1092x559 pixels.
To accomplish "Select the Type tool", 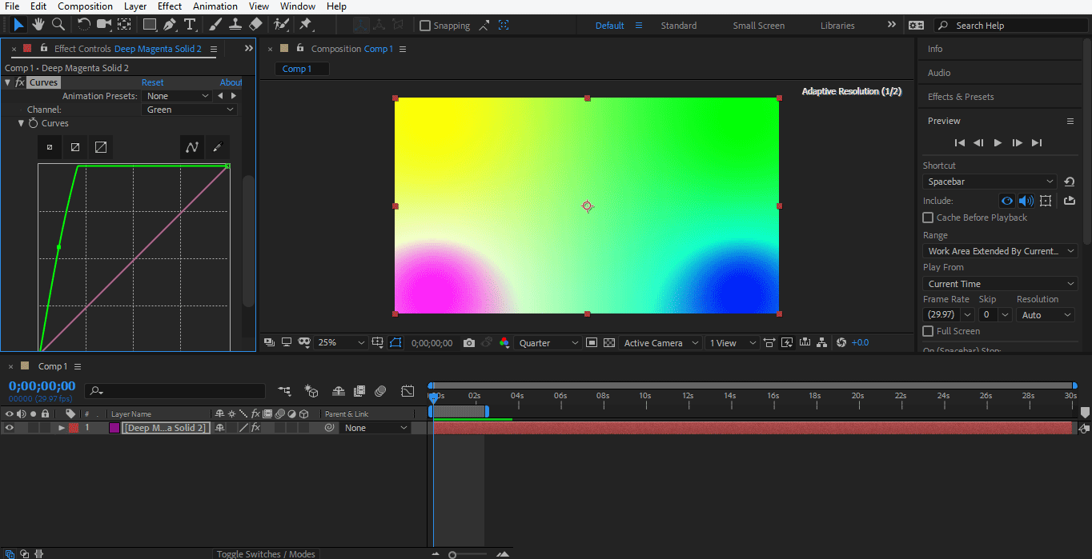I will [x=191, y=25].
